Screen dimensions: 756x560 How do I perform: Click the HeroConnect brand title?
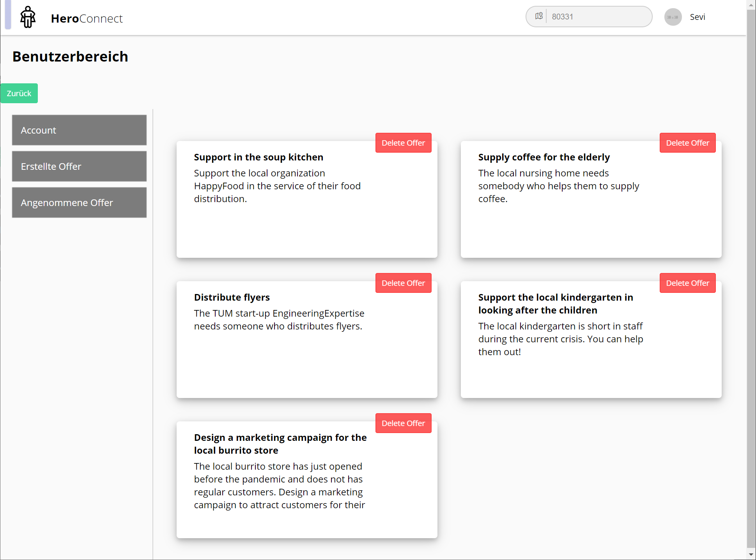pyautogui.click(x=87, y=18)
